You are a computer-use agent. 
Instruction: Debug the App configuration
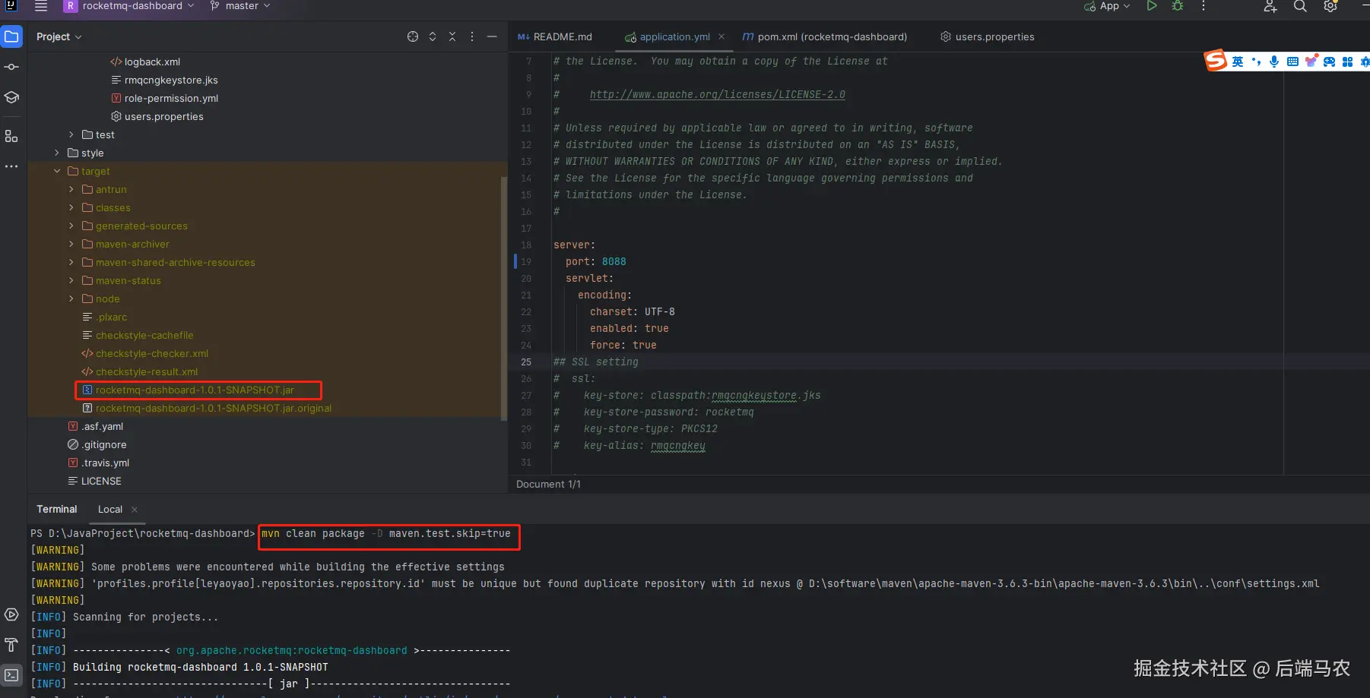[1178, 6]
